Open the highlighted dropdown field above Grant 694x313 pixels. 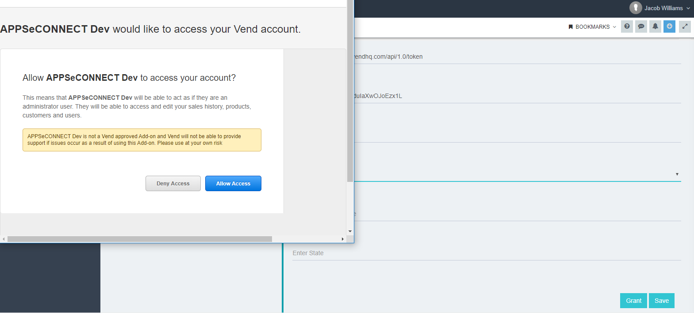coord(518,174)
